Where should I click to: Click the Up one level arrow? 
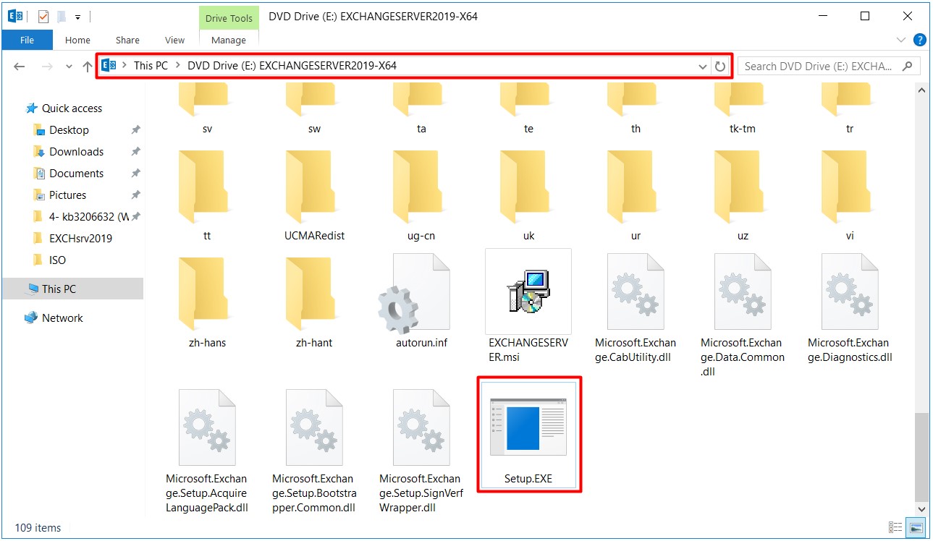pyautogui.click(x=88, y=66)
